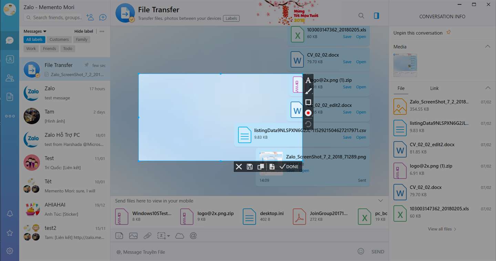Insert a mention with @ icon
The height and width of the screenshot is (261, 496).
[193, 236]
